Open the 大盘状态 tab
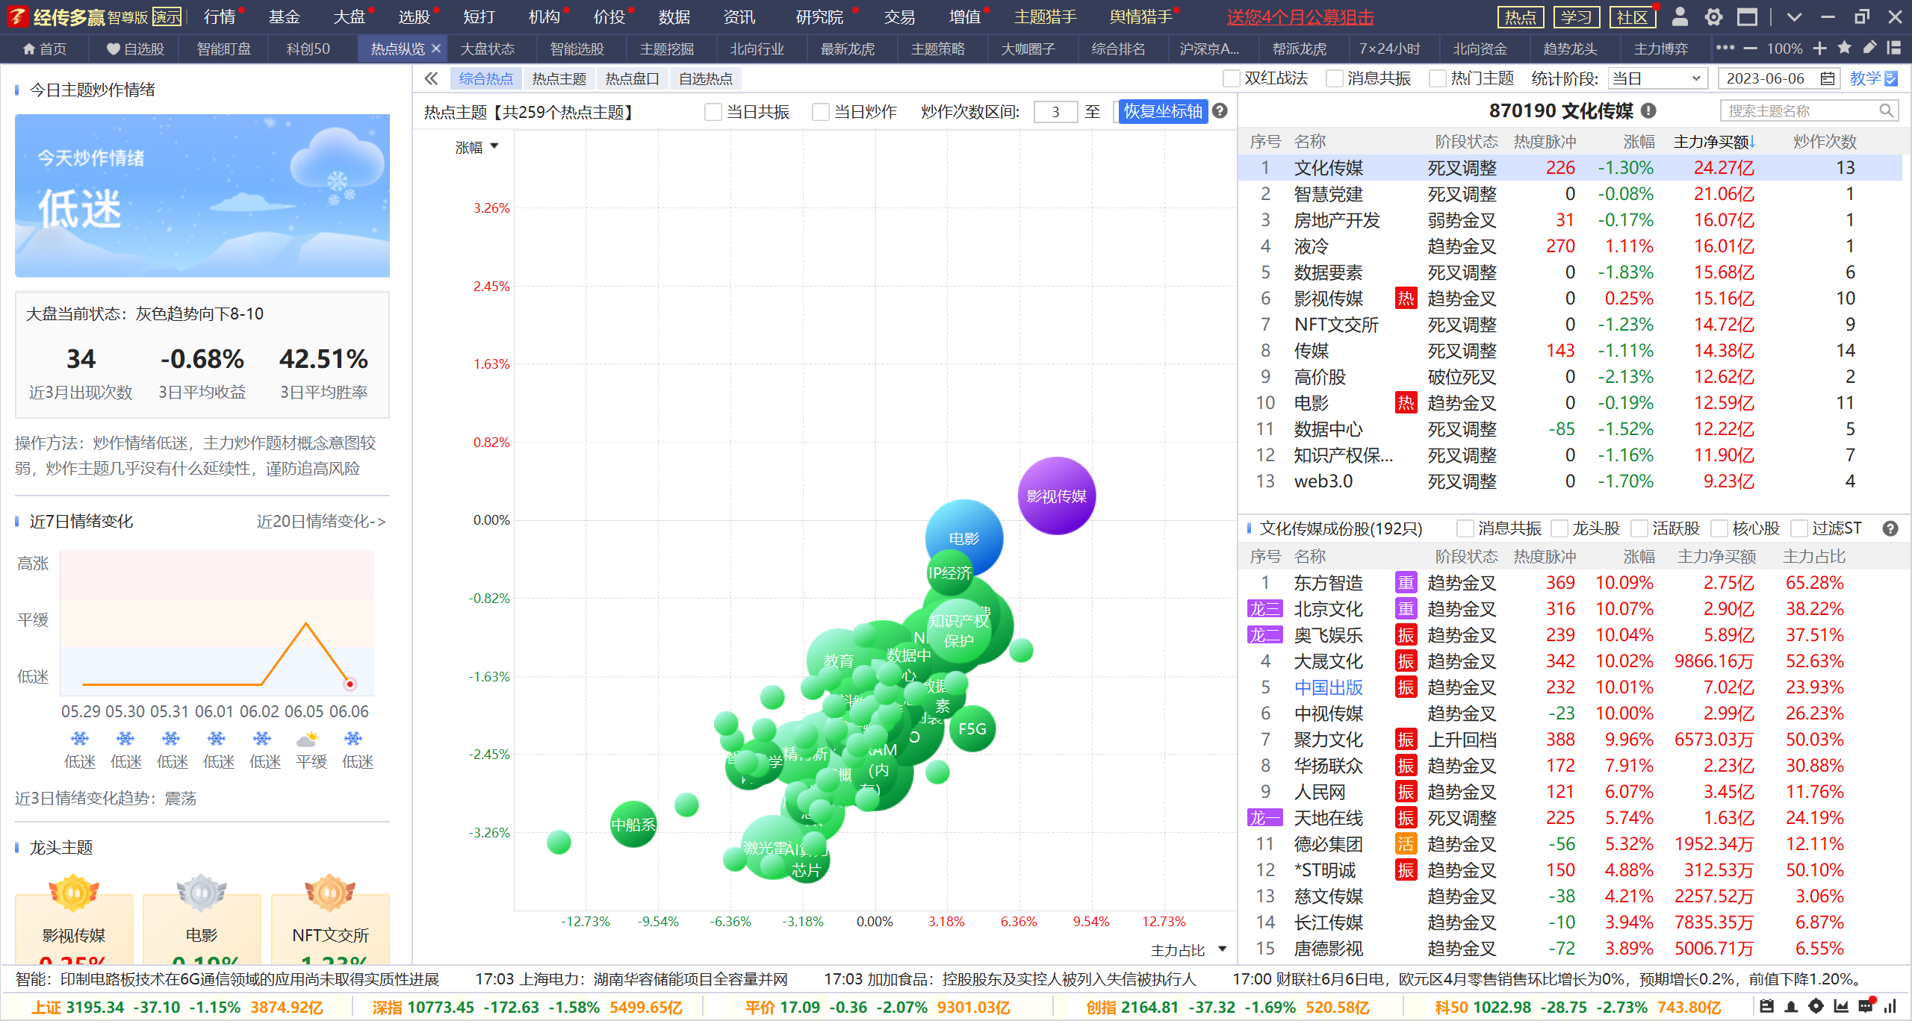 [487, 49]
